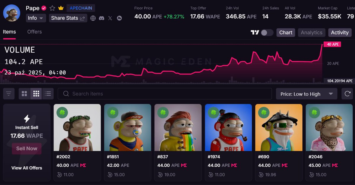Click the round creature icon after X

tap(119, 18)
